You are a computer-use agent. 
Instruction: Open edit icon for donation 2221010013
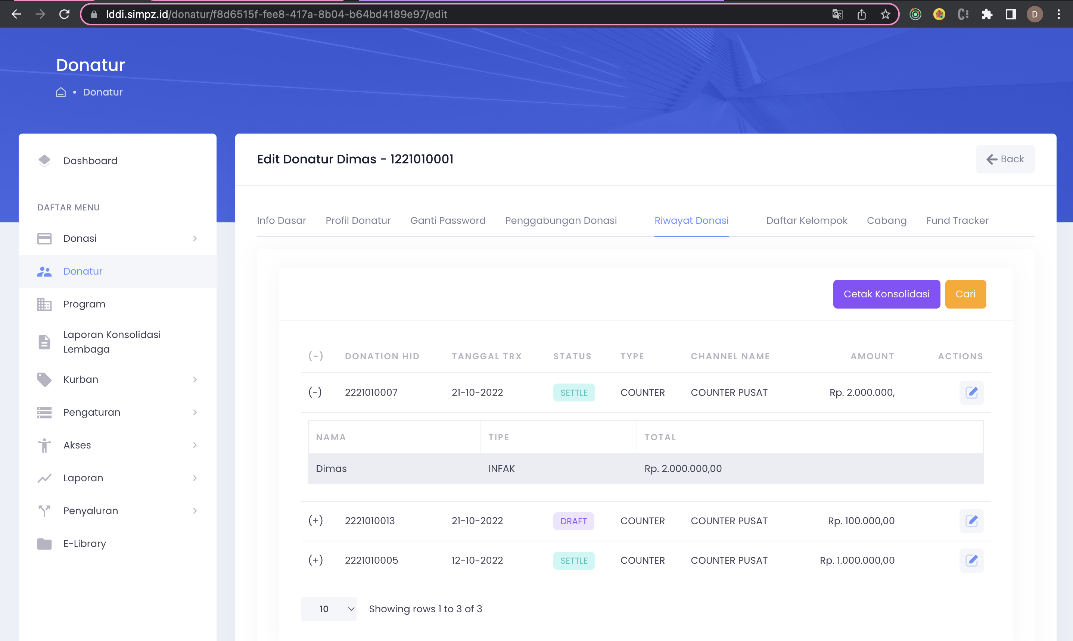click(x=971, y=520)
